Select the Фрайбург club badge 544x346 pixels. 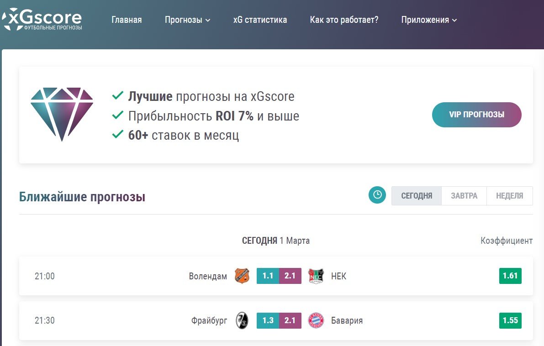[x=242, y=320]
